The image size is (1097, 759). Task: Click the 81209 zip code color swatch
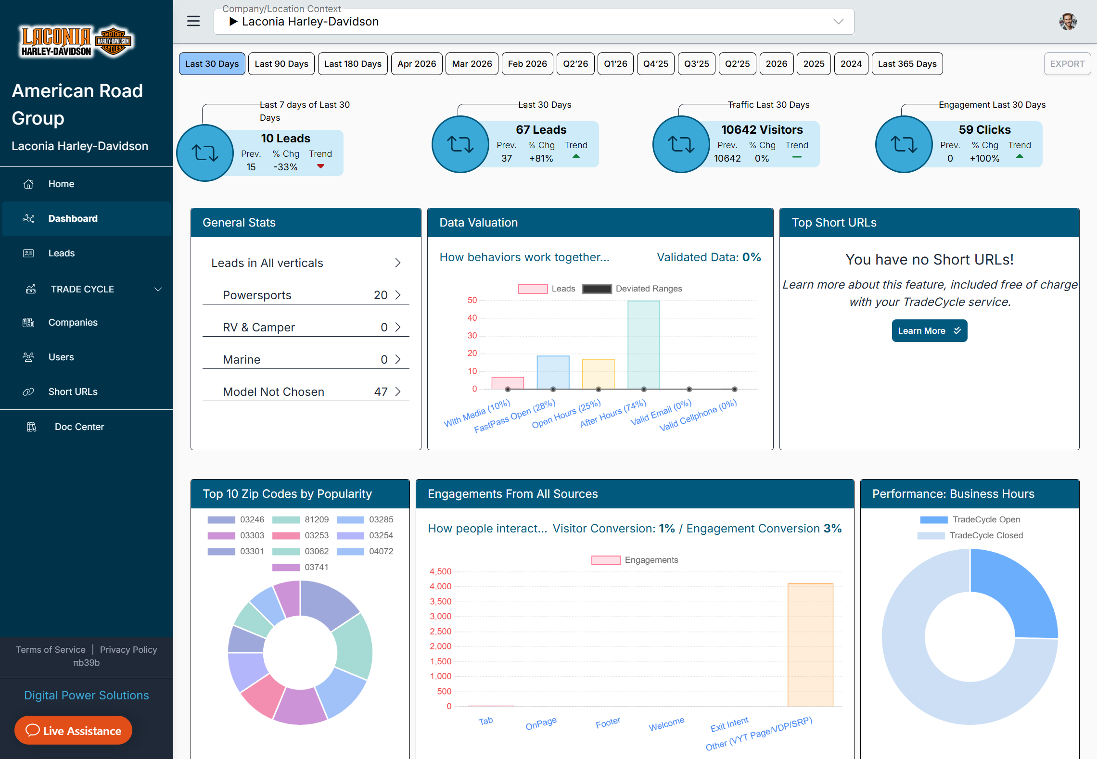pyautogui.click(x=286, y=519)
